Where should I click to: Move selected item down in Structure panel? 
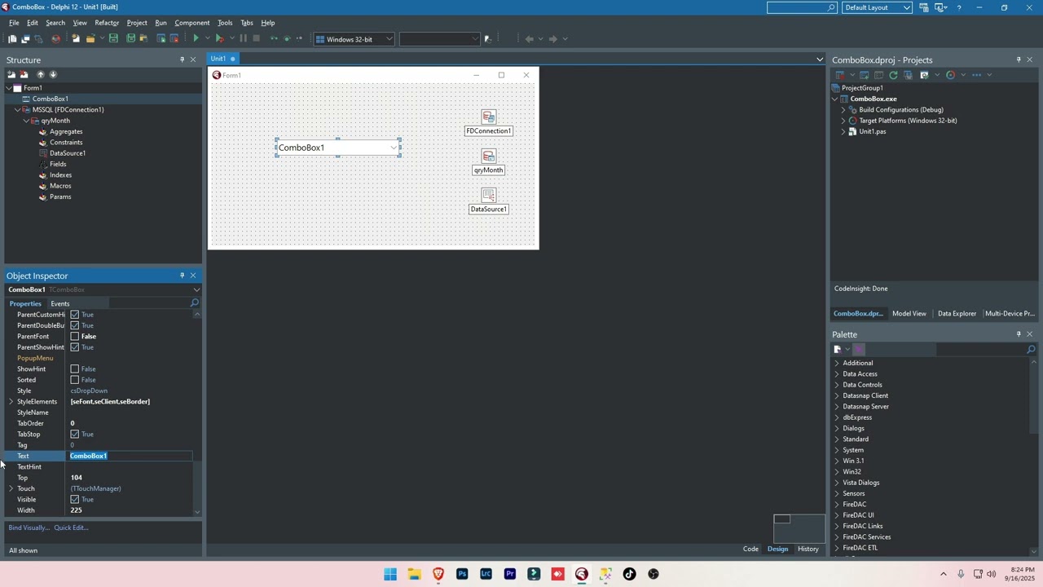(x=53, y=74)
